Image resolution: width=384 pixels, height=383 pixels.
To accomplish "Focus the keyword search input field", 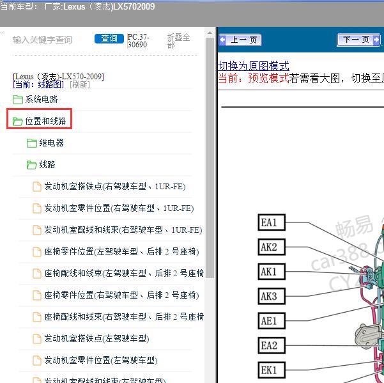I will click(51, 40).
